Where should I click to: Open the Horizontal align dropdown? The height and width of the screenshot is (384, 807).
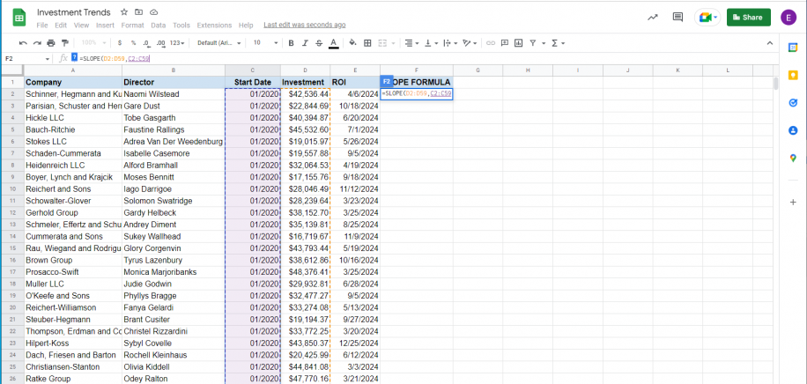tap(411, 43)
